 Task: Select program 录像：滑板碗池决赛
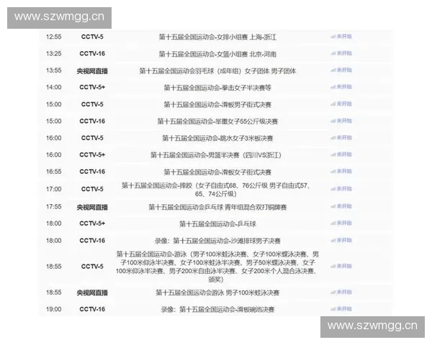point(217,310)
